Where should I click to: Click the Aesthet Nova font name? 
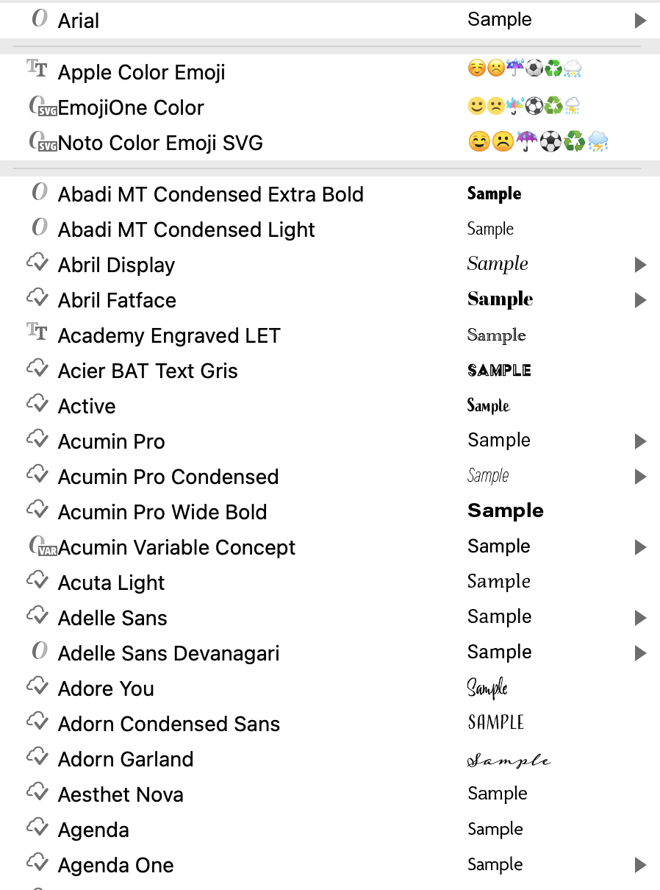[120, 794]
